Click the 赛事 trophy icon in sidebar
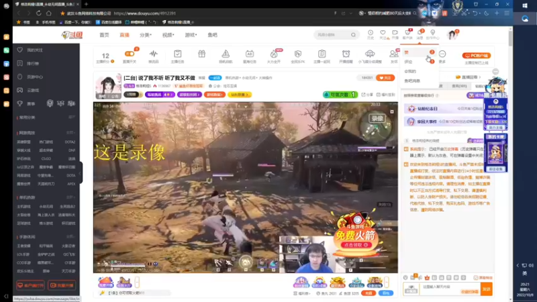 (x=20, y=103)
